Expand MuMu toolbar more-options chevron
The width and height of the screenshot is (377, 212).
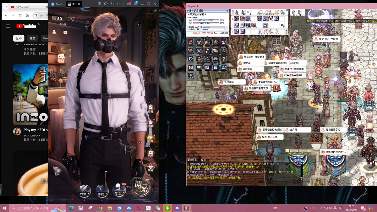pos(118,4)
